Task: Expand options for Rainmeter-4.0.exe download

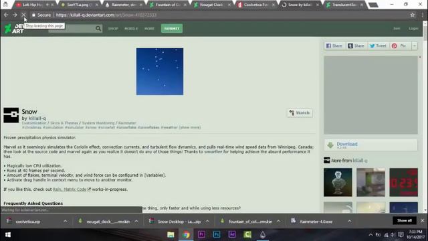Action: tap(349, 221)
